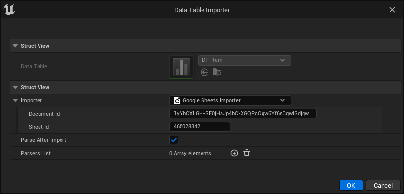Browse to DT_Item in Content Browser icon
404x194 pixels.
point(217,73)
